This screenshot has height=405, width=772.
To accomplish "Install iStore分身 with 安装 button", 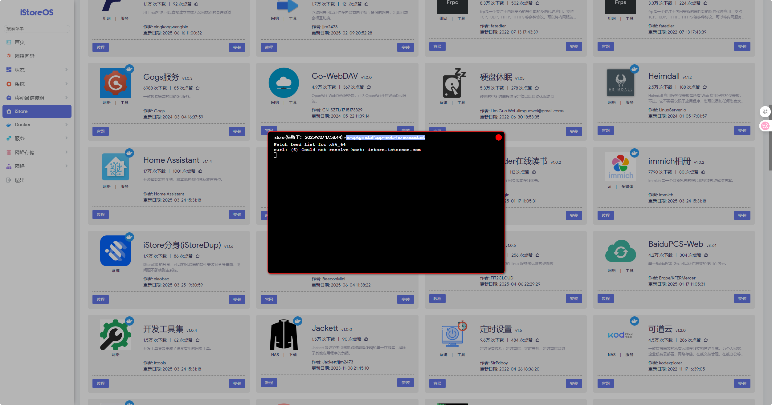I will tap(237, 299).
